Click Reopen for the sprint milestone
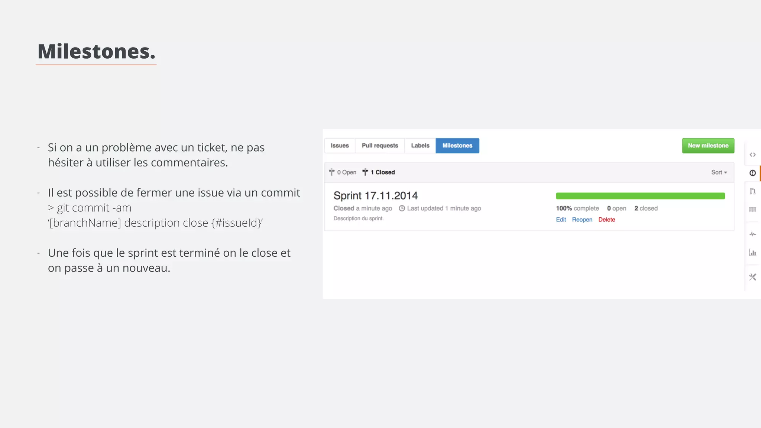Screen dimensions: 761x428 [x=582, y=220]
